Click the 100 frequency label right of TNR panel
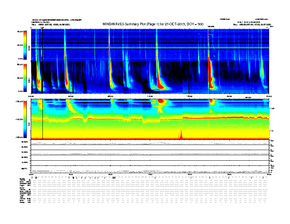Viewport: 290px width, 224px height. pos(272,108)
